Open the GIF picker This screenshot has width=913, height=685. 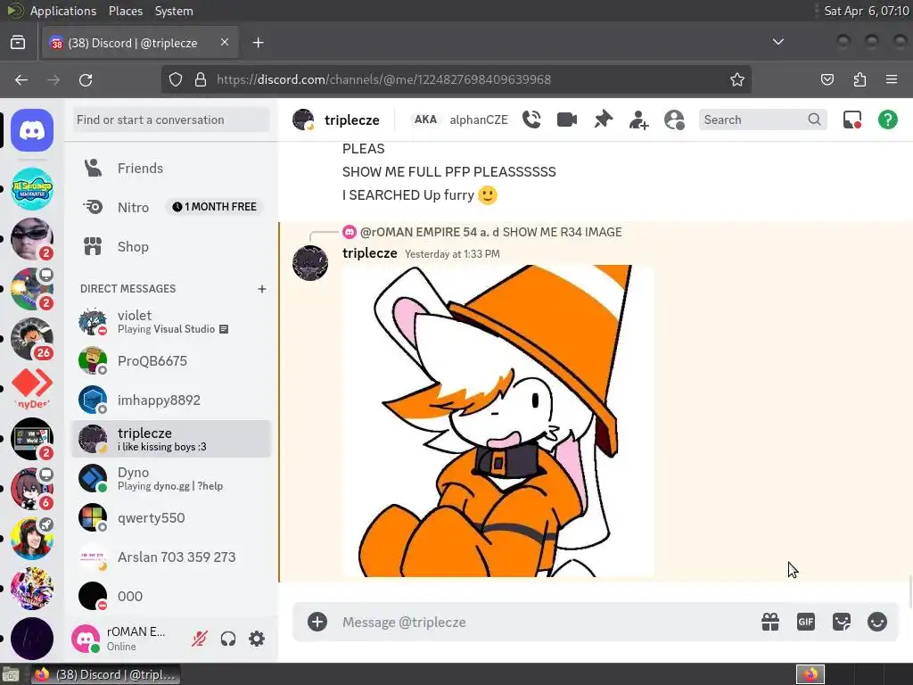tap(805, 622)
